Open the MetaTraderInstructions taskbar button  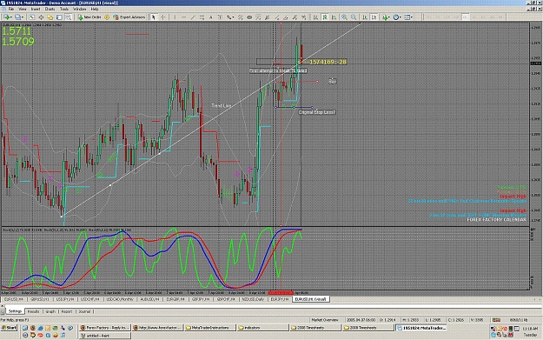pos(209,328)
